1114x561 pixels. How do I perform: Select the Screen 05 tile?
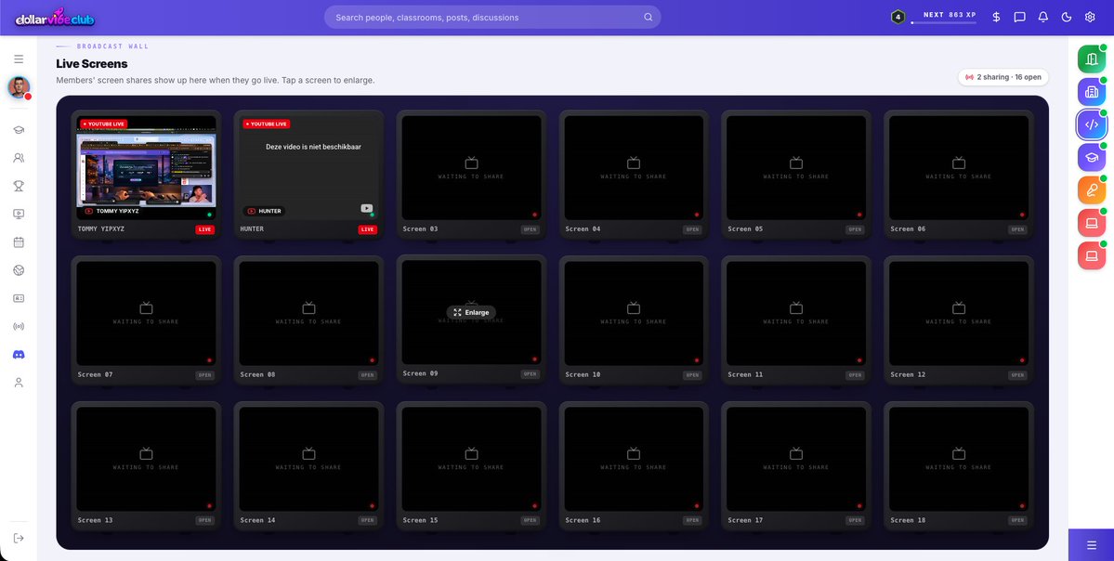(x=796, y=174)
